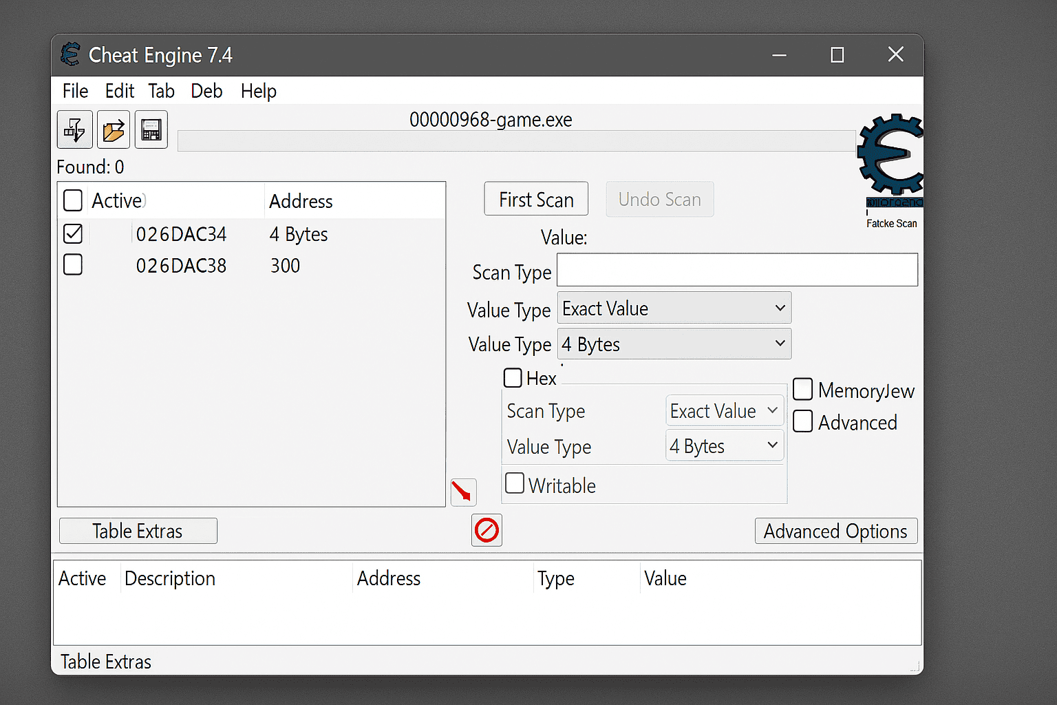1057x705 pixels.
Task: Click into the scan value input field
Action: point(737,269)
